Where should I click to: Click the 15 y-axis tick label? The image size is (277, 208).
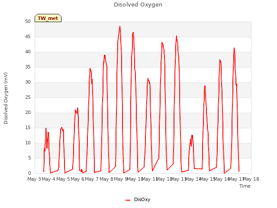pos(28,128)
